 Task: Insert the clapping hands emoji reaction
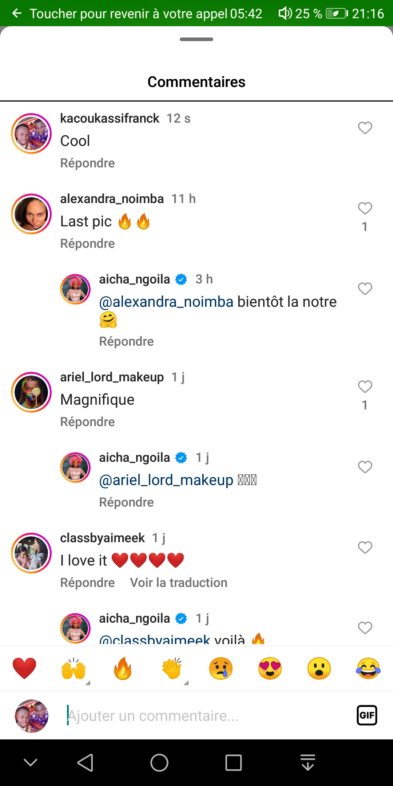(x=172, y=668)
